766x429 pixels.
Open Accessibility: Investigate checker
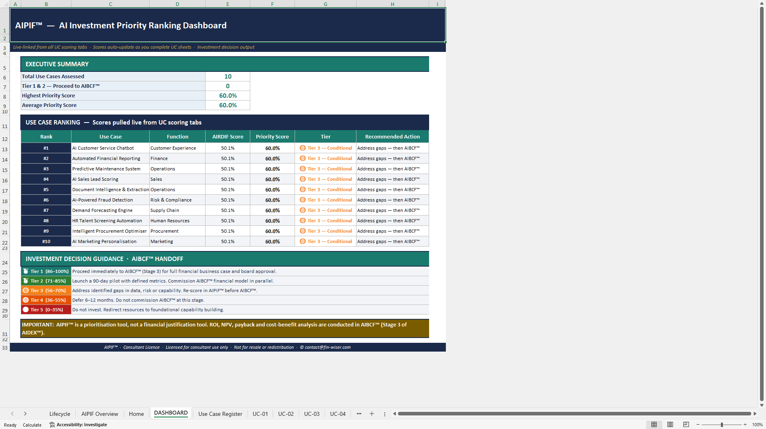pos(78,425)
